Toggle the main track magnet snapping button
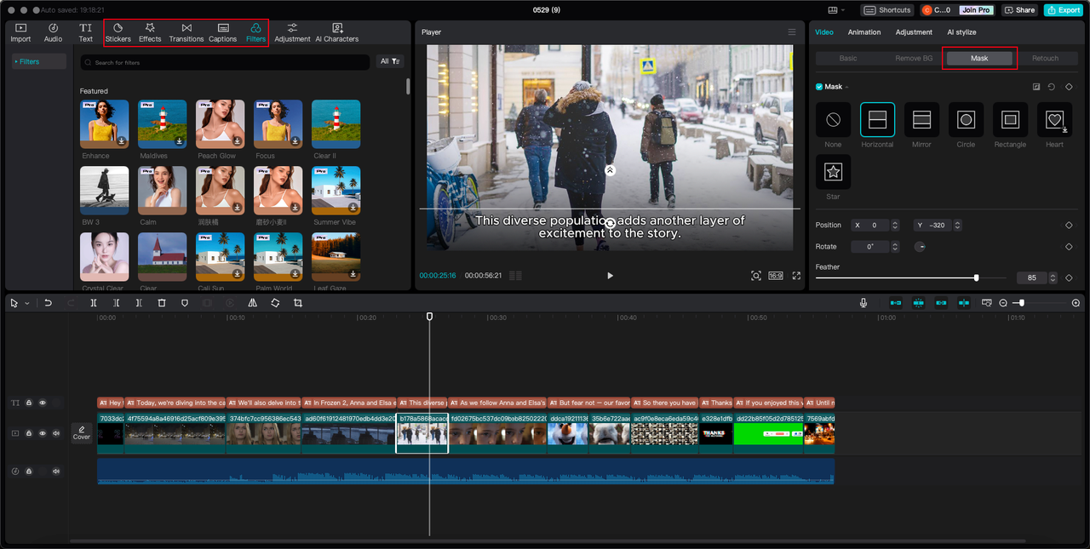The width and height of the screenshot is (1090, 549). [x=896, y=303]
